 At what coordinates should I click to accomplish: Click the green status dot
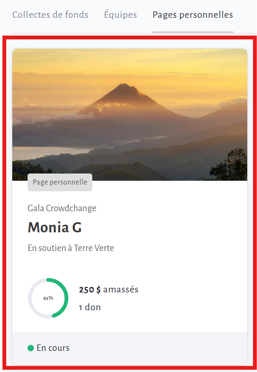30,348
